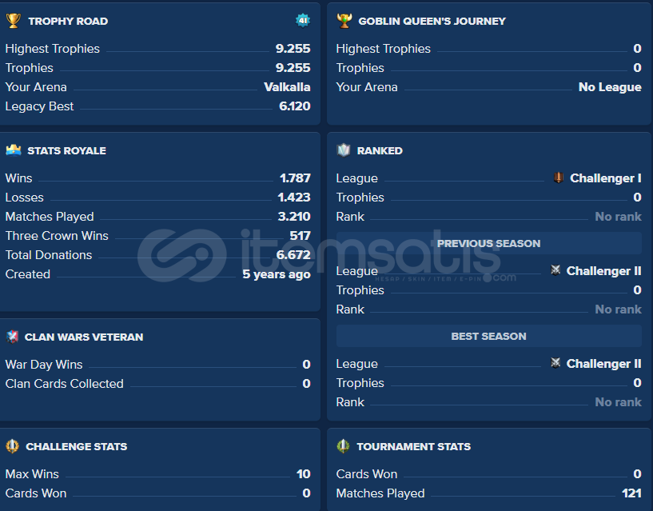Click the Stats Royale crown icon
This screenshot has height=511, width=653.
point(14,150)
